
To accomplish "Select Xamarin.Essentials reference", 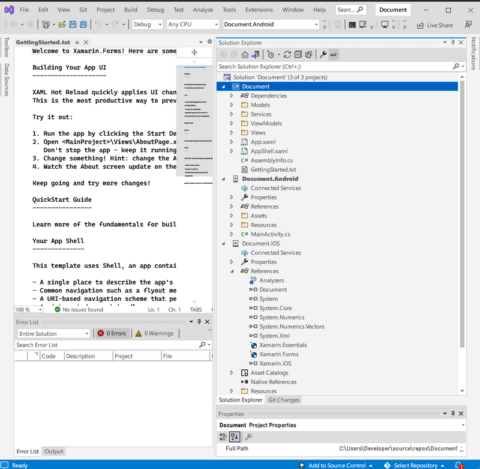I will point(283,345).
